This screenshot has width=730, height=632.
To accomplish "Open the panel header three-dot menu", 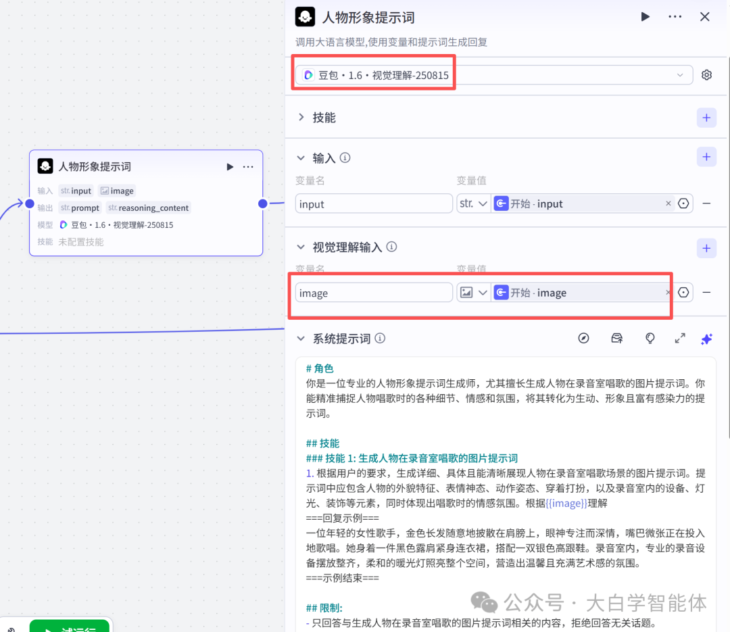I will (675, 17).
